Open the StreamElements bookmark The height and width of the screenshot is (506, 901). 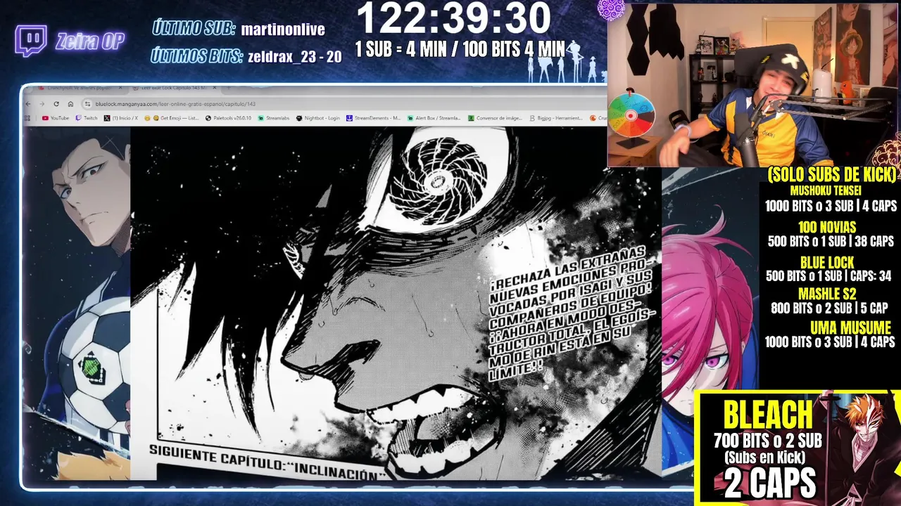[x=373, y=118]
